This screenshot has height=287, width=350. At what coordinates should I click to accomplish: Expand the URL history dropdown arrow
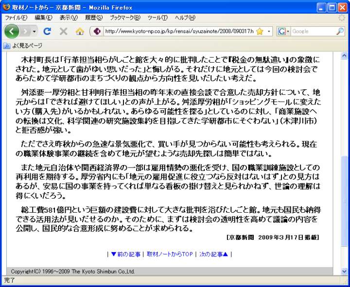(269, 31)
